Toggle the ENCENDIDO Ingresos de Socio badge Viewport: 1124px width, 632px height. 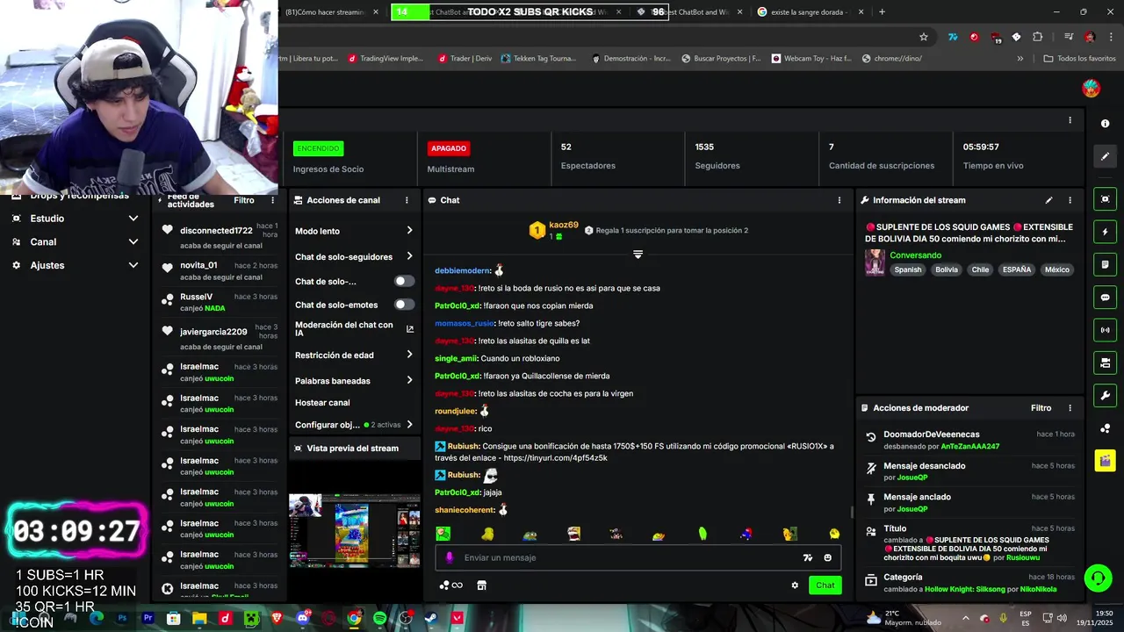(x=317, y=148)
